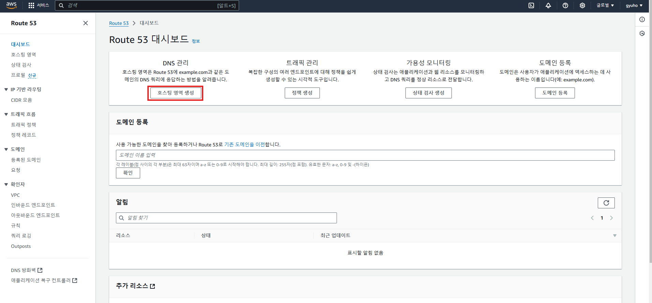Open 트래픽 정책 in the sidebar
Image resolution: width=652 pixels, height=303 pixels.
pyautogui.click(x=24, y=125)
